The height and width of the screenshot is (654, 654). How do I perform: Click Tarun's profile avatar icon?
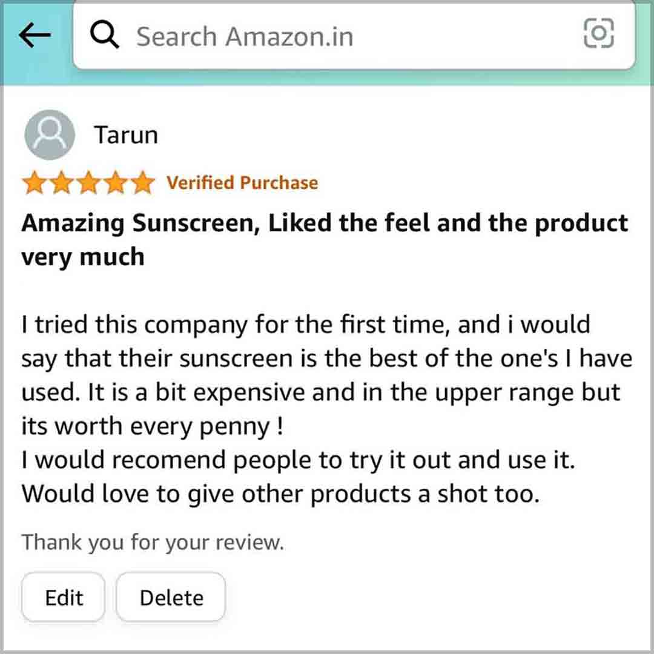coord(50,134)
